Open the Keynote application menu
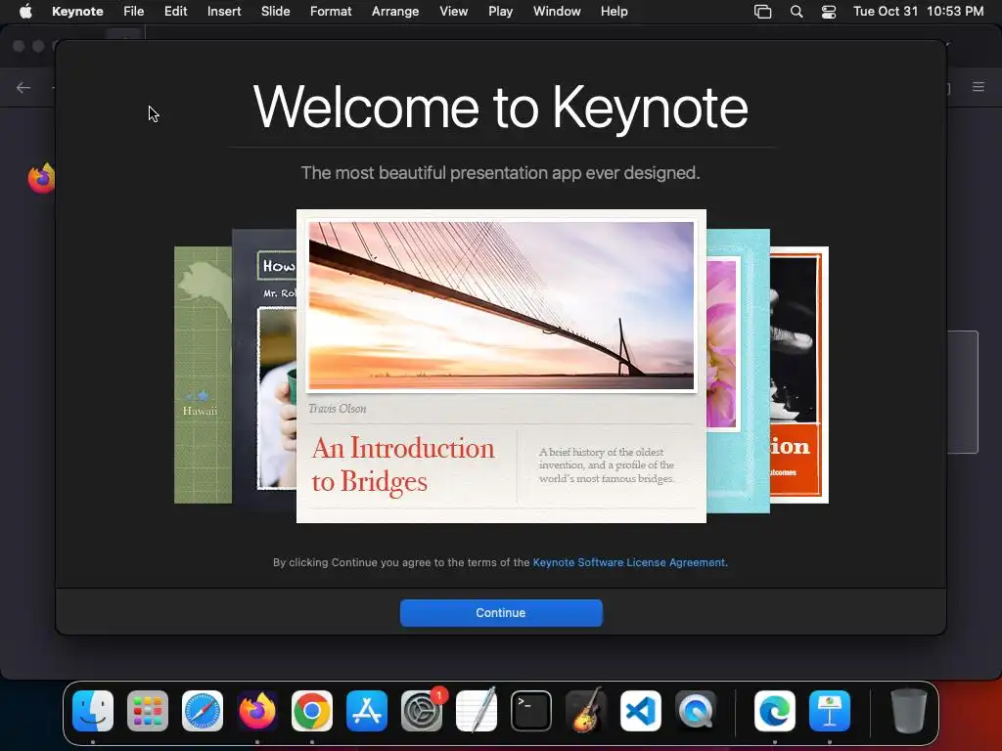This screenshot has width=1002, height=751. click(77, 12)
